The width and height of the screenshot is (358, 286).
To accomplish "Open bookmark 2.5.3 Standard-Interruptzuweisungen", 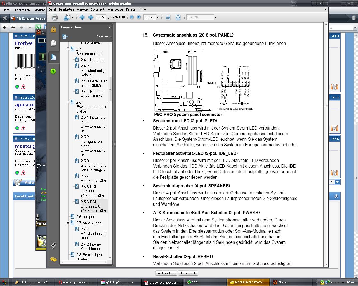I will click(x=93, y=165).
